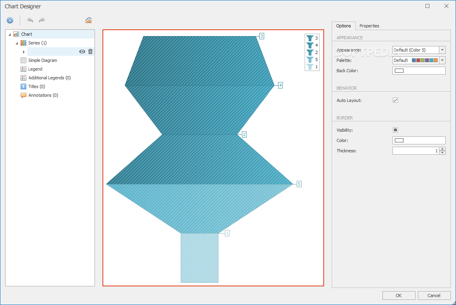This screenshot has width=456, height=305.
Task: Click the Additional Legends tree icon
Action: [x=23, y=78]
